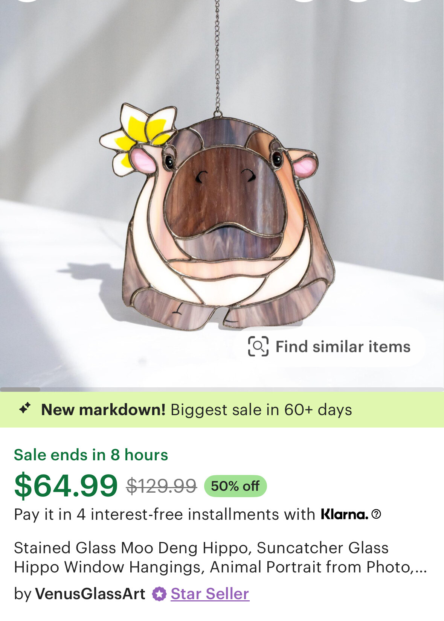Viewport: 444px width, 621px height.
Task: Tap the 50% off discount badge
Action: click(235, 486)
